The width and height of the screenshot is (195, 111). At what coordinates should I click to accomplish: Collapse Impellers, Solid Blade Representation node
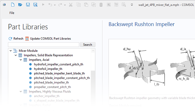[x=16, y=55]
